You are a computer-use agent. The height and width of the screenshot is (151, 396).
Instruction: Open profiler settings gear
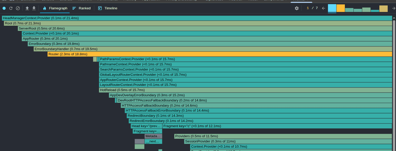pos(297,8)
